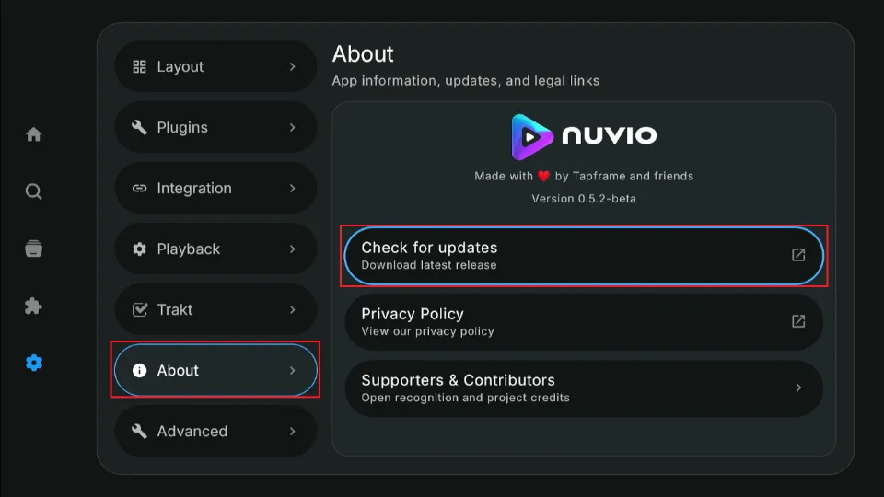The height and width of the screenshot is (497, 884).
Task: Click external link icon on Check for updates
Action: 798,255
